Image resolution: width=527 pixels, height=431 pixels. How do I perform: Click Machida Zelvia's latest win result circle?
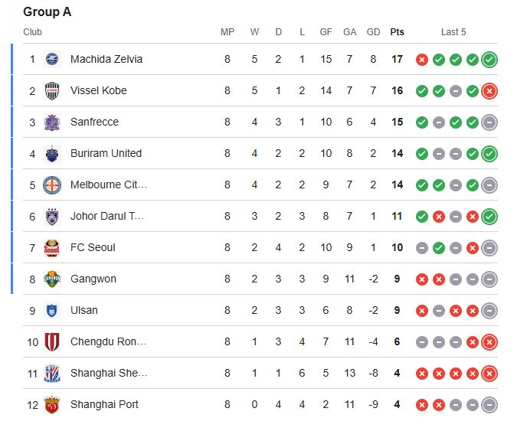tap(489, 59)
